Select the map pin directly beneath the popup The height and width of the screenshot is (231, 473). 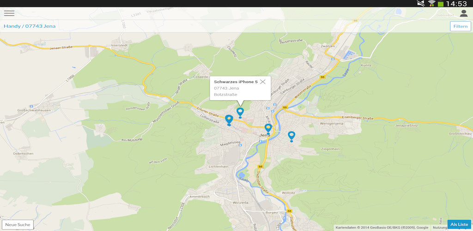coord(240,112)
